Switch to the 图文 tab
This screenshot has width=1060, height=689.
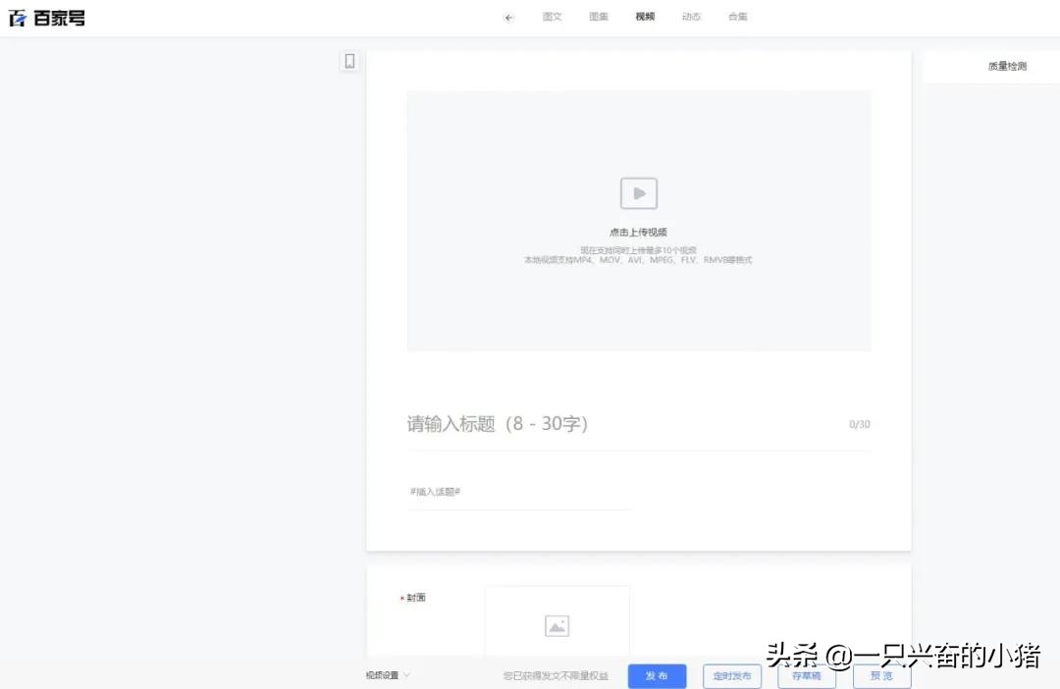[553, 17]
